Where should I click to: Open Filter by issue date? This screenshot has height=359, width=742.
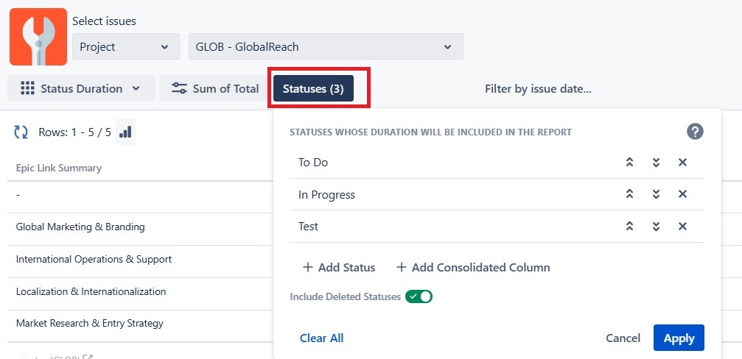[x=538, y=88]
